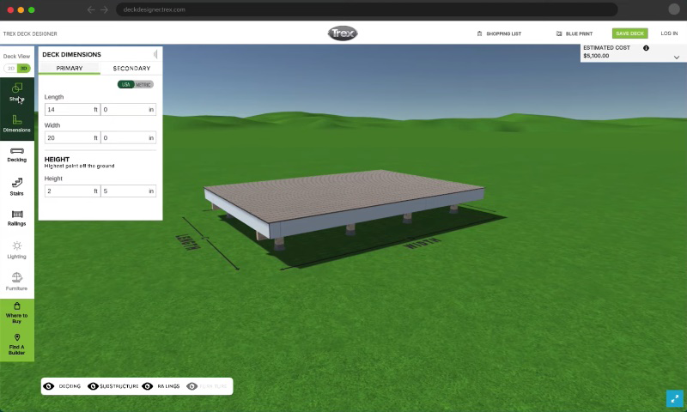Click the browser profile circle
The width and height of the screenshot is (687, 412).
coord(674,9)
